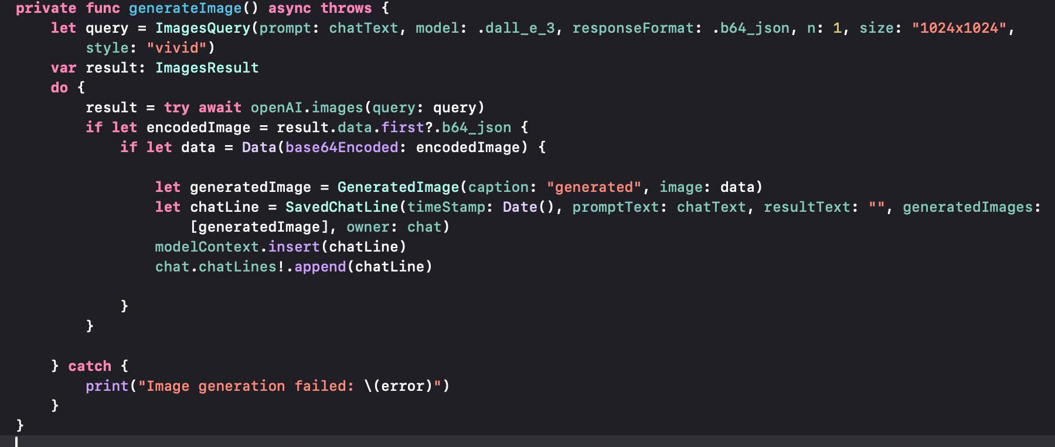The image size is (1055, 447).
Task: Click the "generated" caption string
Action: point(594,187)
